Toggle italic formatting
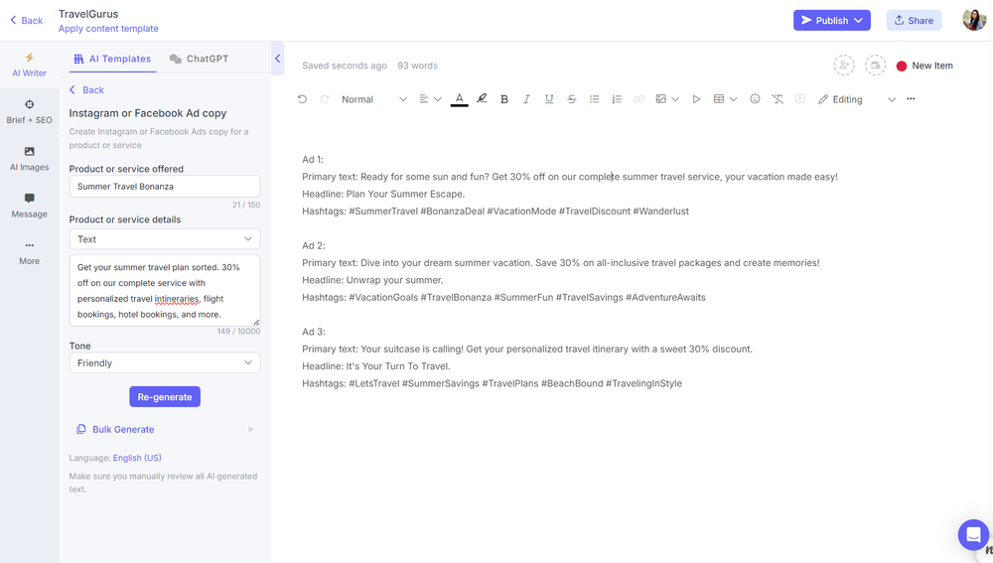The image size is (993, 563). tap(526, 99)
